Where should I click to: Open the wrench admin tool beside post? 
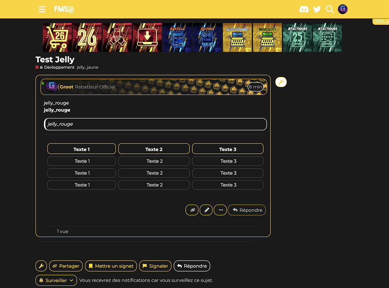click(x=281, y=82)
